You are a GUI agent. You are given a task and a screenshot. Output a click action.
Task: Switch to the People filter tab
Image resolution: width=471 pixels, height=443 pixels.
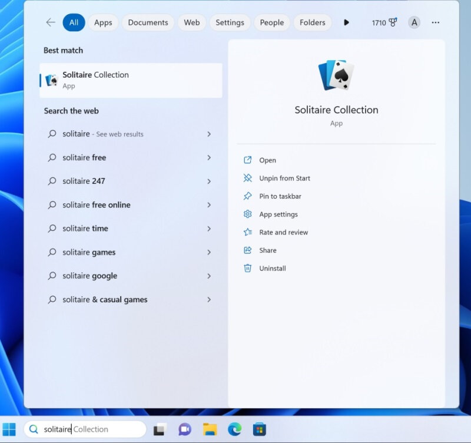[x=272, y=22]
